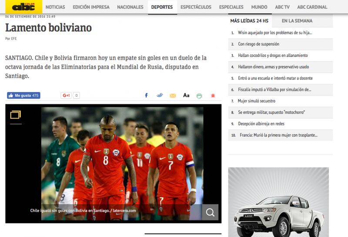Screen dimensions: 348x237
Task: Switch to EN LA SEMANA tab
Action: tap(297, 21)
